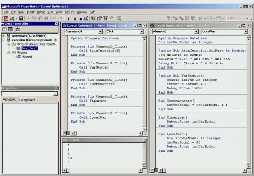This screenshot has height=176, width=254.
Task: Click Procedure View button in Form_Form1 window
Action: (x=65, y=133)
